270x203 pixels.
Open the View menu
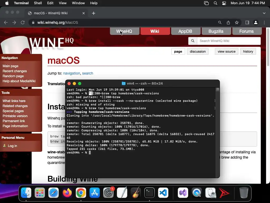62,3
